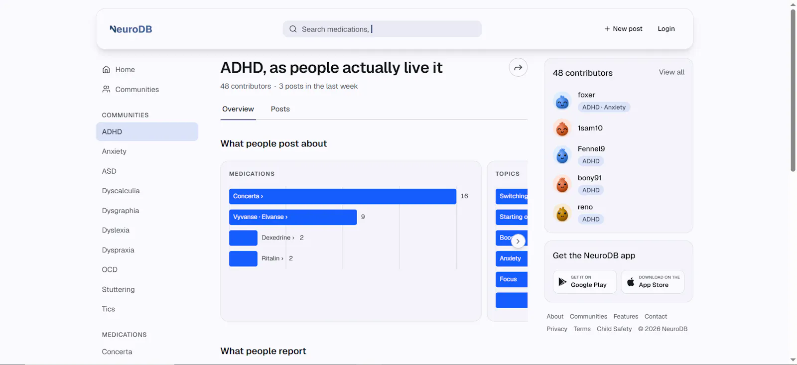Click the search medications input field
This screenshot has height=365, width=797.
[382, 29]
